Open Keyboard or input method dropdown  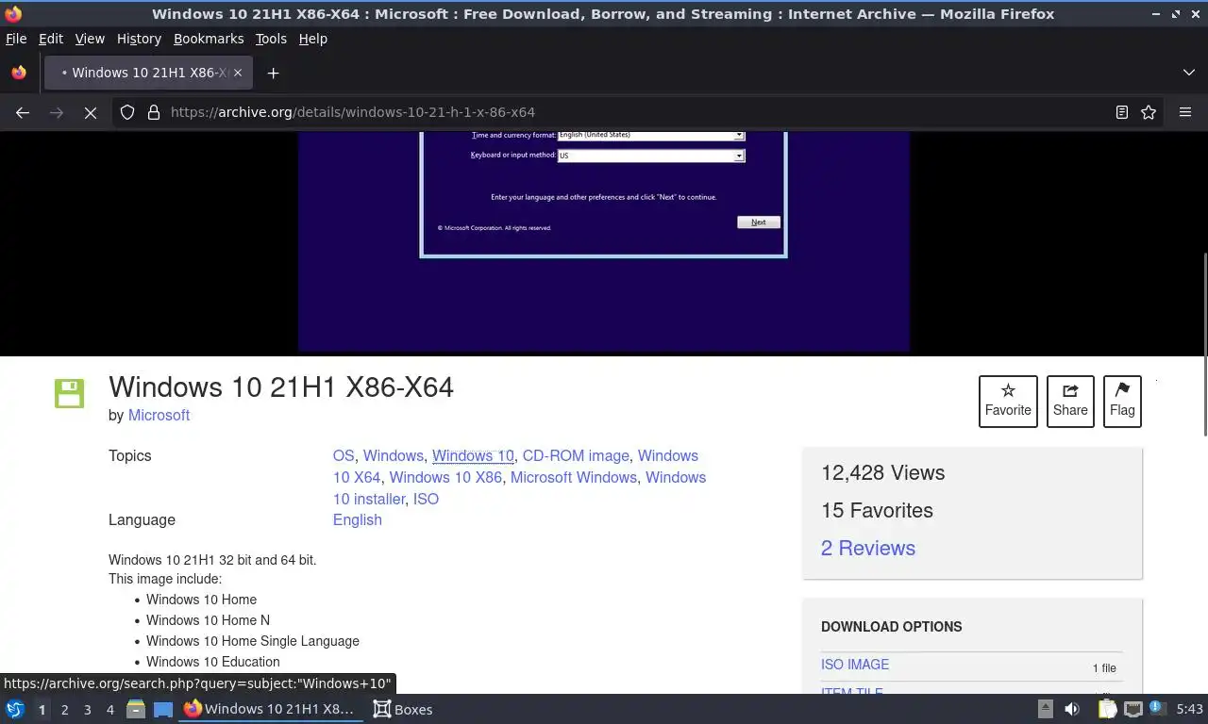651,156
